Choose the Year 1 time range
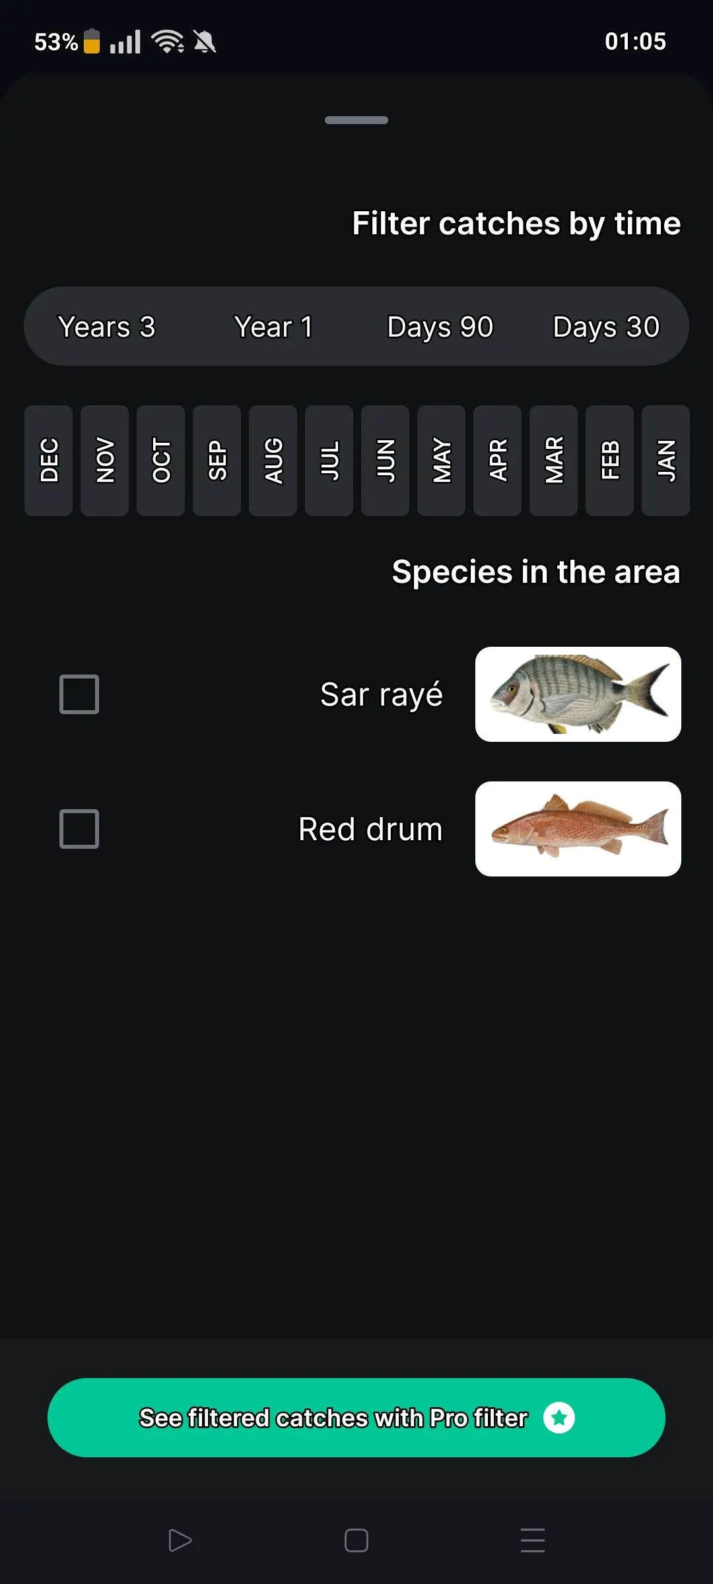 point(273,327)
